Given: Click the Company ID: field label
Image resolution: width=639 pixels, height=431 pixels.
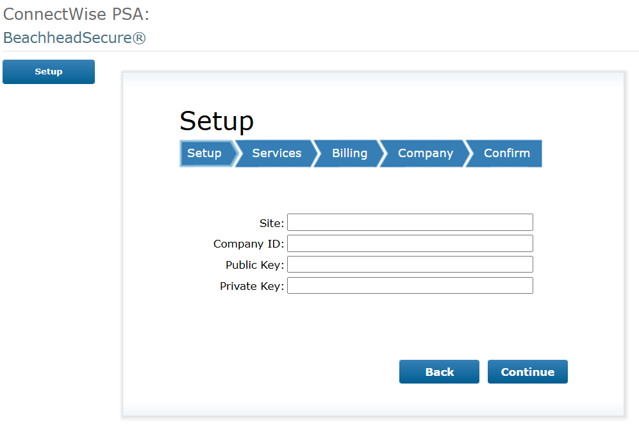Looking at the screenshot, I should (249, 244).
